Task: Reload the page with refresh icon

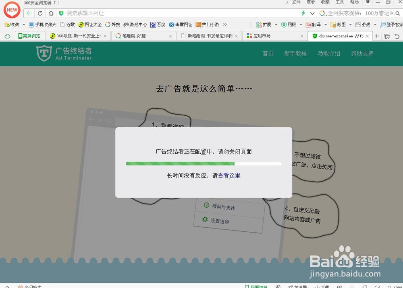Action: [x=40, y=13]
